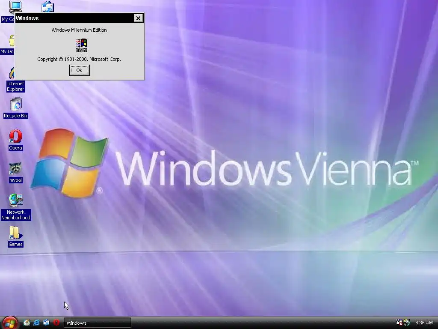Click the "Recycle Bin" label text
Viewport: 438px width, 329px height.
click(16, 116)
